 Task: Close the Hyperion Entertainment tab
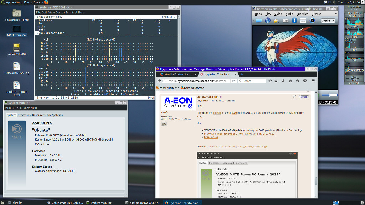tap(236, 74)
